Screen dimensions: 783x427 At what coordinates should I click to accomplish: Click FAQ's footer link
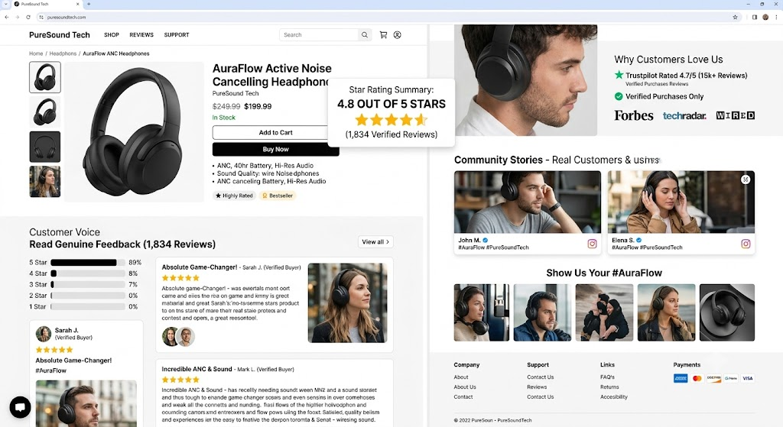pyautogui.click(x=607, y=377)
